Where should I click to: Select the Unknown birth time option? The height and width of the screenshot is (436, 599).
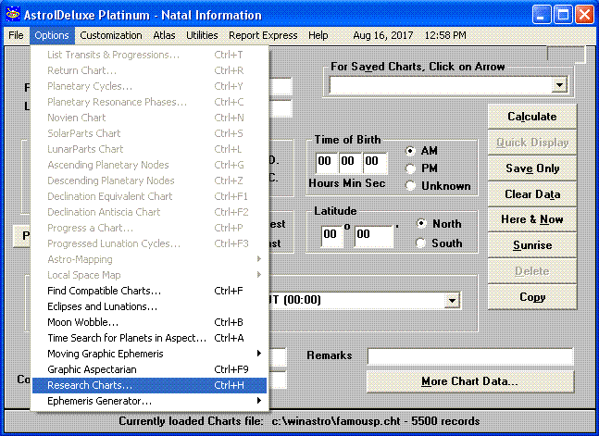410,186
